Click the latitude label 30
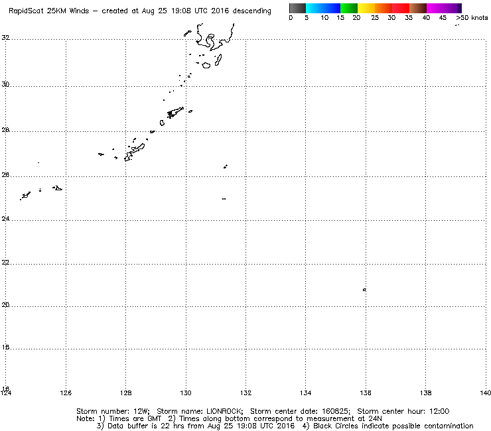 [5, 84]
